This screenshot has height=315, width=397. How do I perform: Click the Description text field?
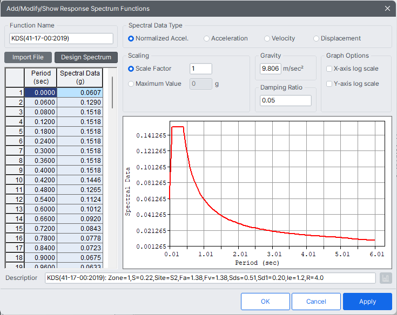click(x=210, y=278)
